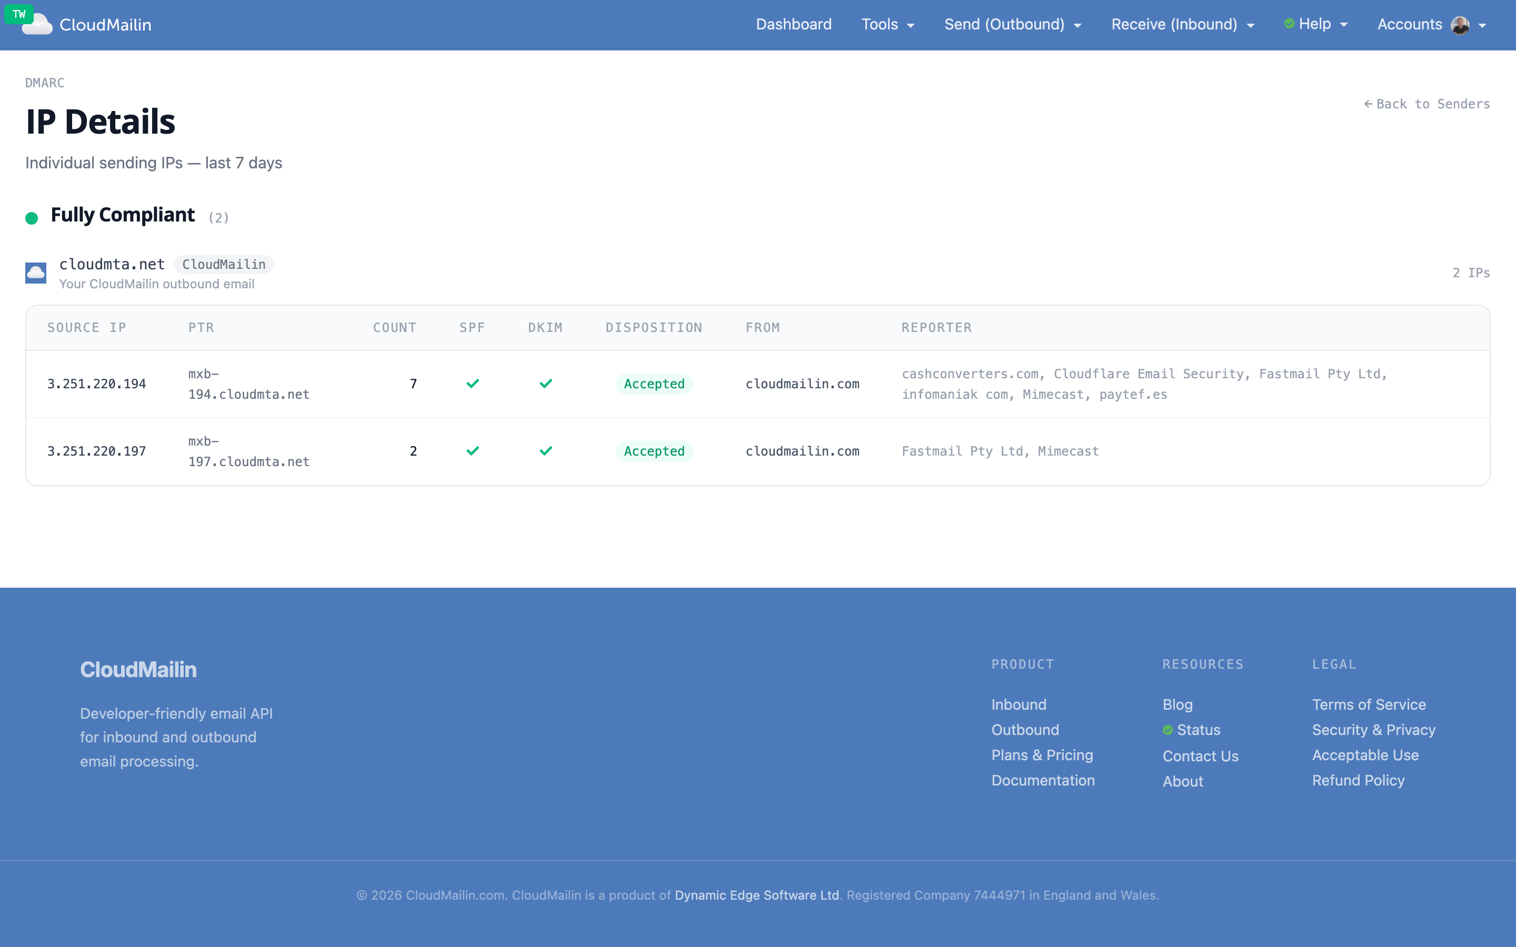Click cloudmailin.com in the 3.251.220.197 row

[x=802, y=451]
